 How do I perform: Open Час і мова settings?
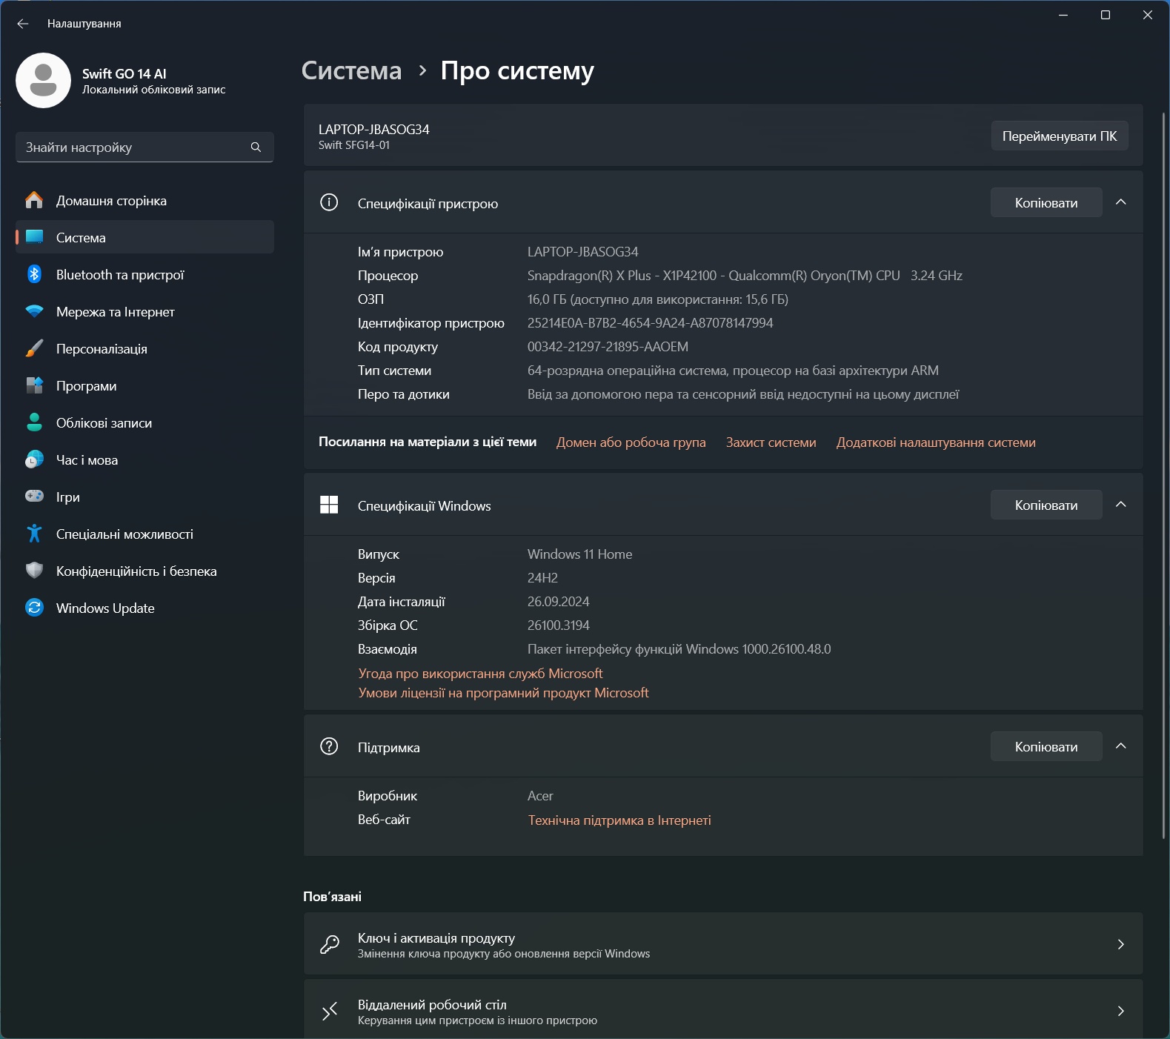pyautogui.click(x=144, y=459)
